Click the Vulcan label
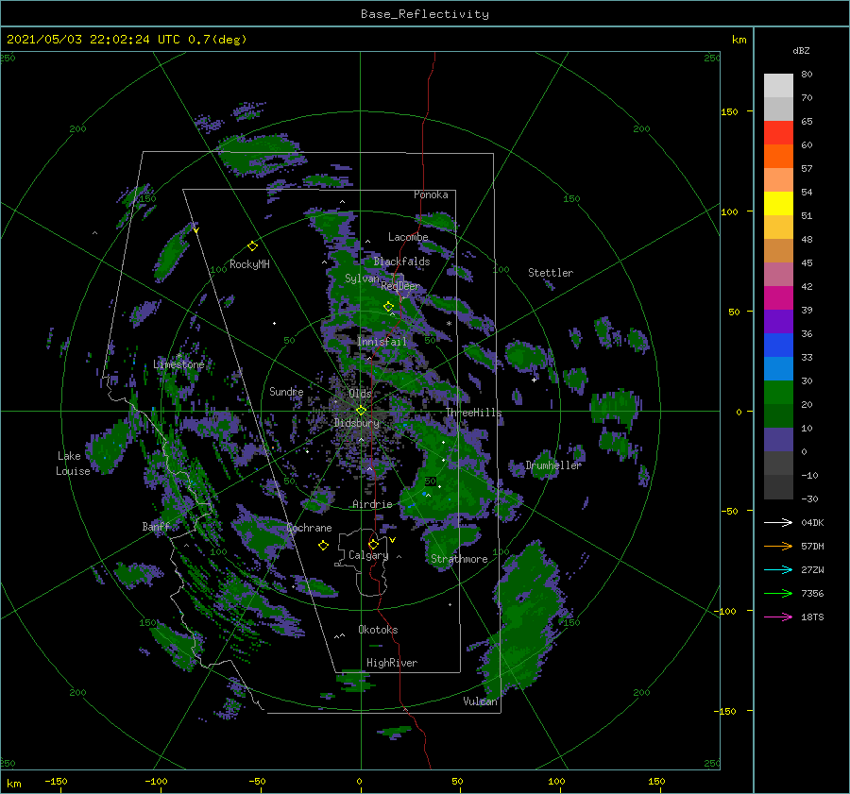This screenshot has height=794, width=850. (x=480, y=701)
